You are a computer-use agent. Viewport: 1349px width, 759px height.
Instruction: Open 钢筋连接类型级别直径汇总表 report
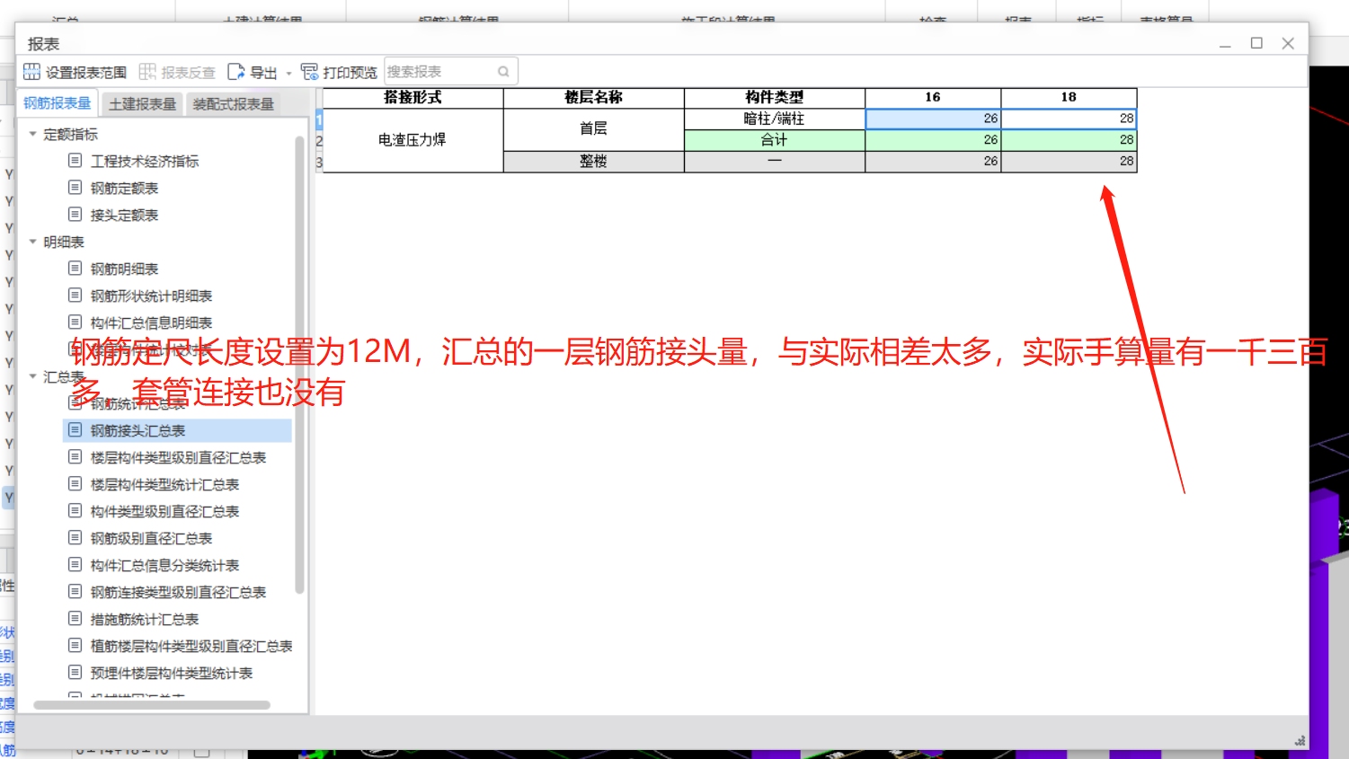click(x=178, y=592)
